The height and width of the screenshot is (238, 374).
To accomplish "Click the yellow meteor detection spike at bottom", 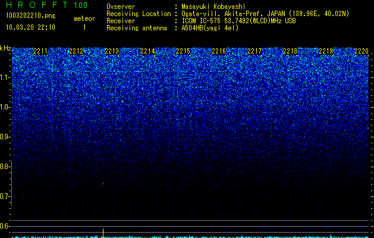I will 103,233.
